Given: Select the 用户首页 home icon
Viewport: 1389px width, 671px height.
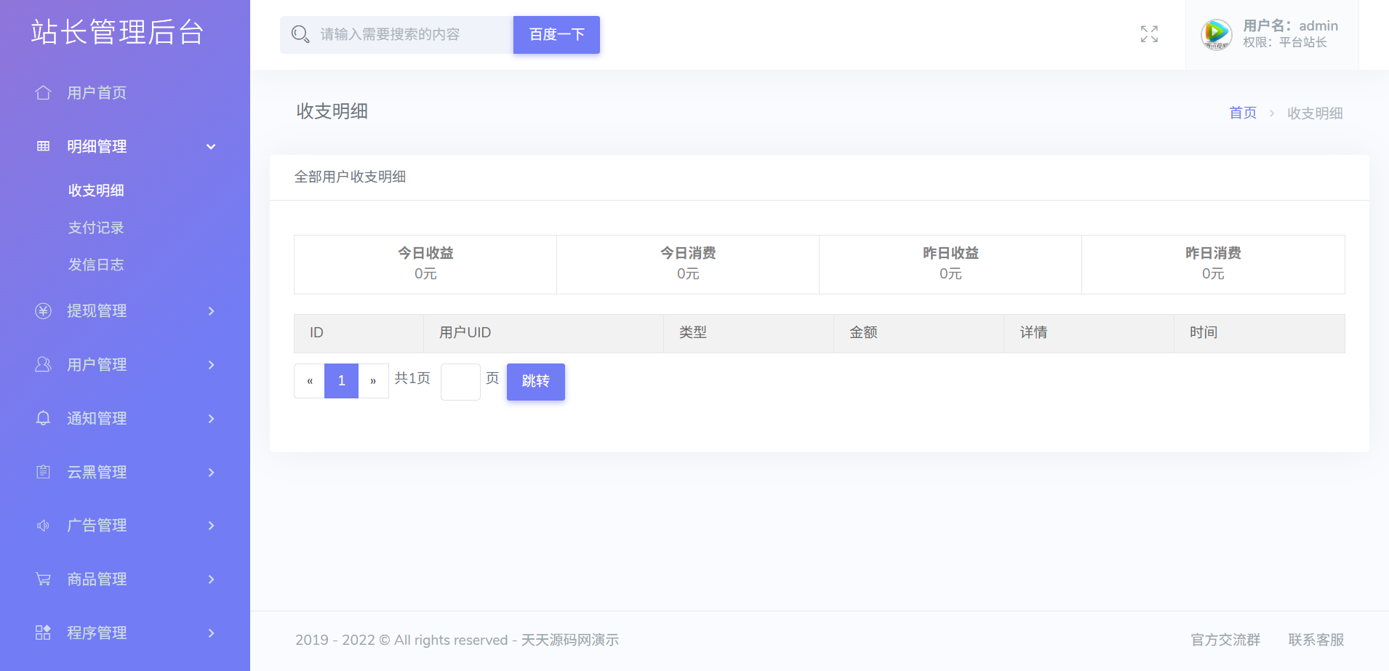Looking at the screenshot, I should point(43,92).
